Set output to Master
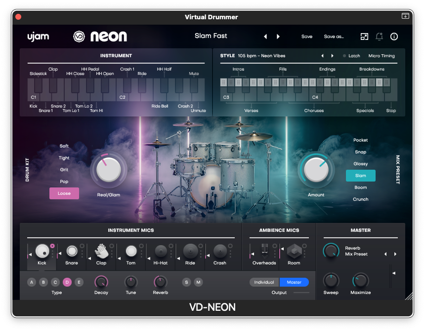425x331 pixels. pos(294,282)
